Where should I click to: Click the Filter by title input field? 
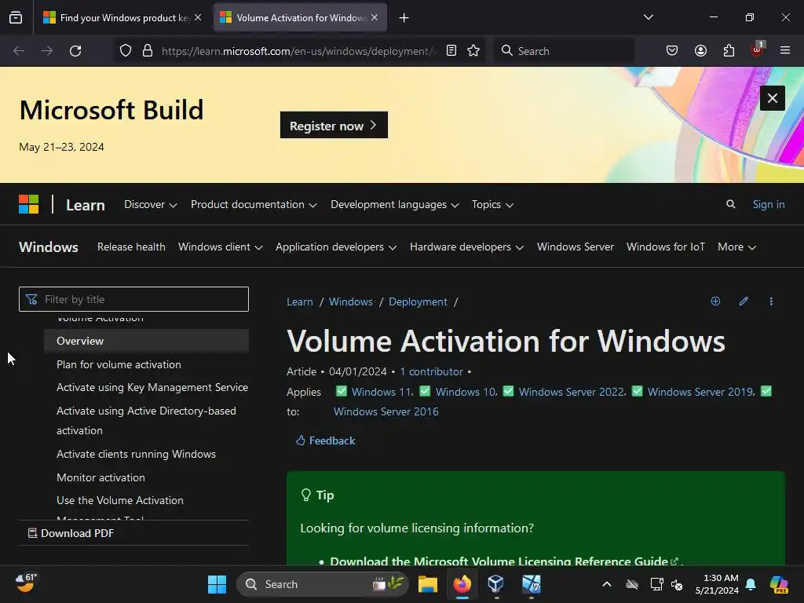pyautogui.click(x=133, y=299)
